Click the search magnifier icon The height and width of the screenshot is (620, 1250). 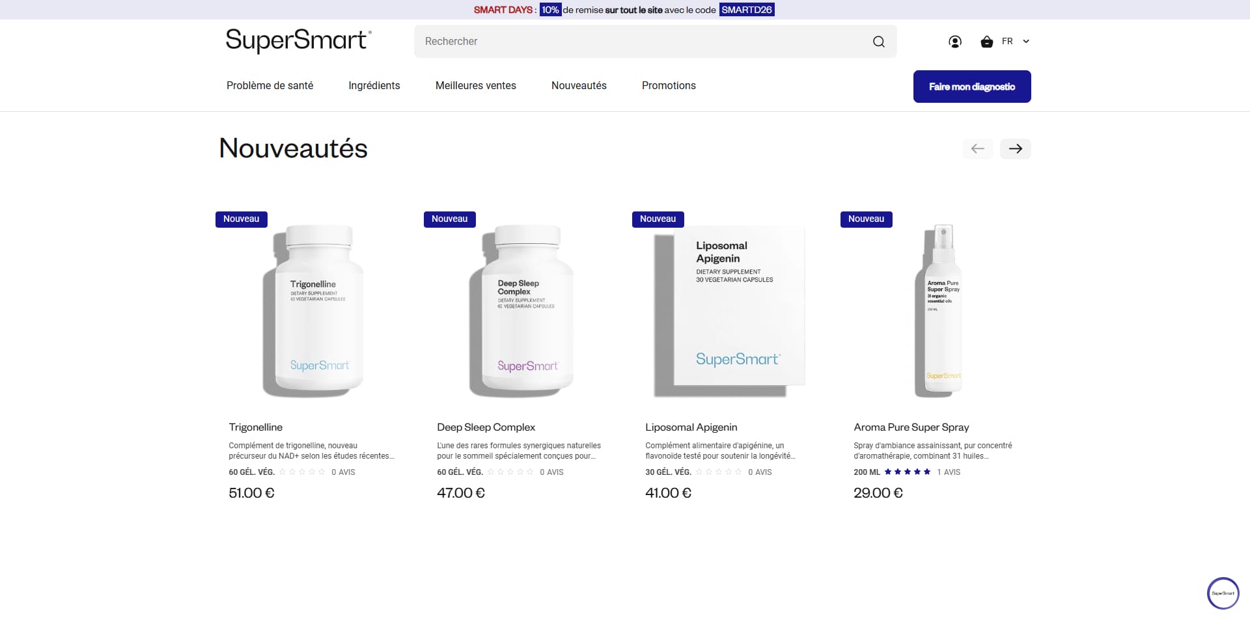point(878,42)
